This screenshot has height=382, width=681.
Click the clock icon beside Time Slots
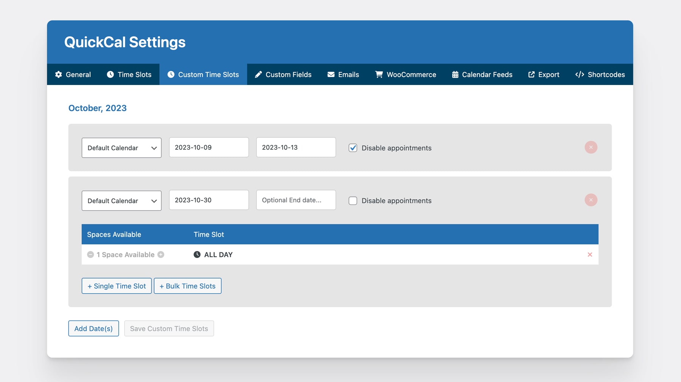[x=110, y=74]
